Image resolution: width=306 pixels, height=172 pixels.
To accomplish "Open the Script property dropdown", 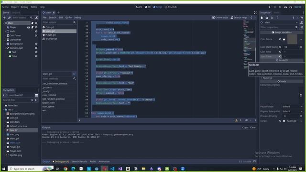I will point(301,121).
